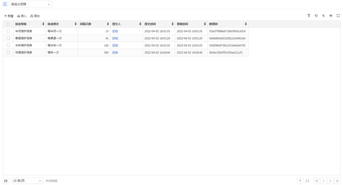Go to the next page arrow
Screen dimensions: 343x185
(330, 181)
